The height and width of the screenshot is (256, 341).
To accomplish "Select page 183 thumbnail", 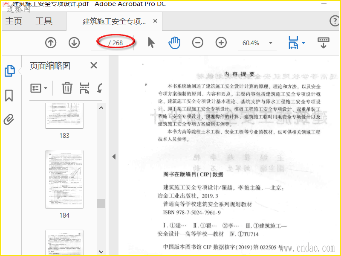I will tap(64, 116).
